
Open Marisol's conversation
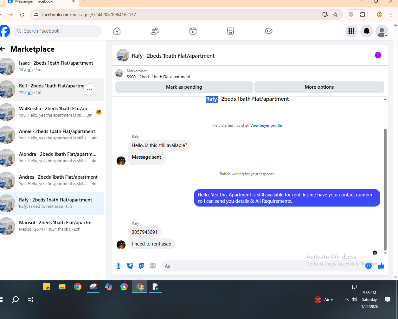(x=52, y=226)
